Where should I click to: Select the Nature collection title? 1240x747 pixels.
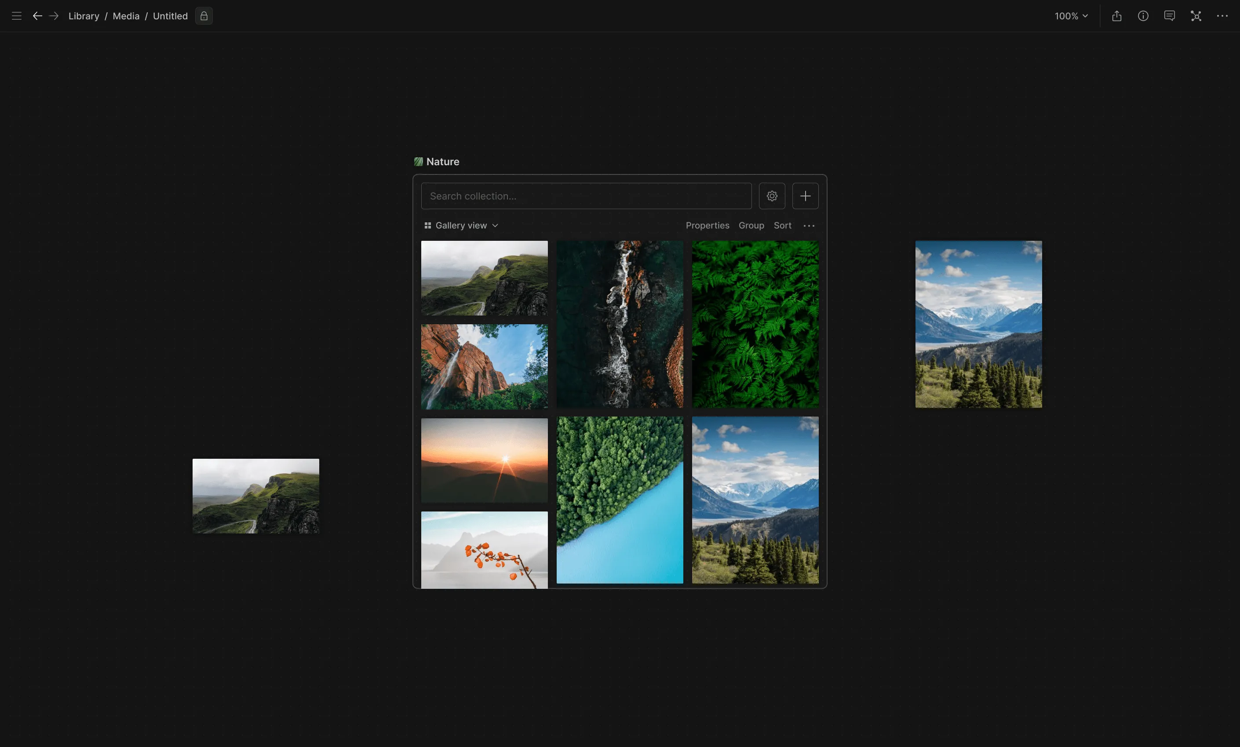tap(442, 161)
